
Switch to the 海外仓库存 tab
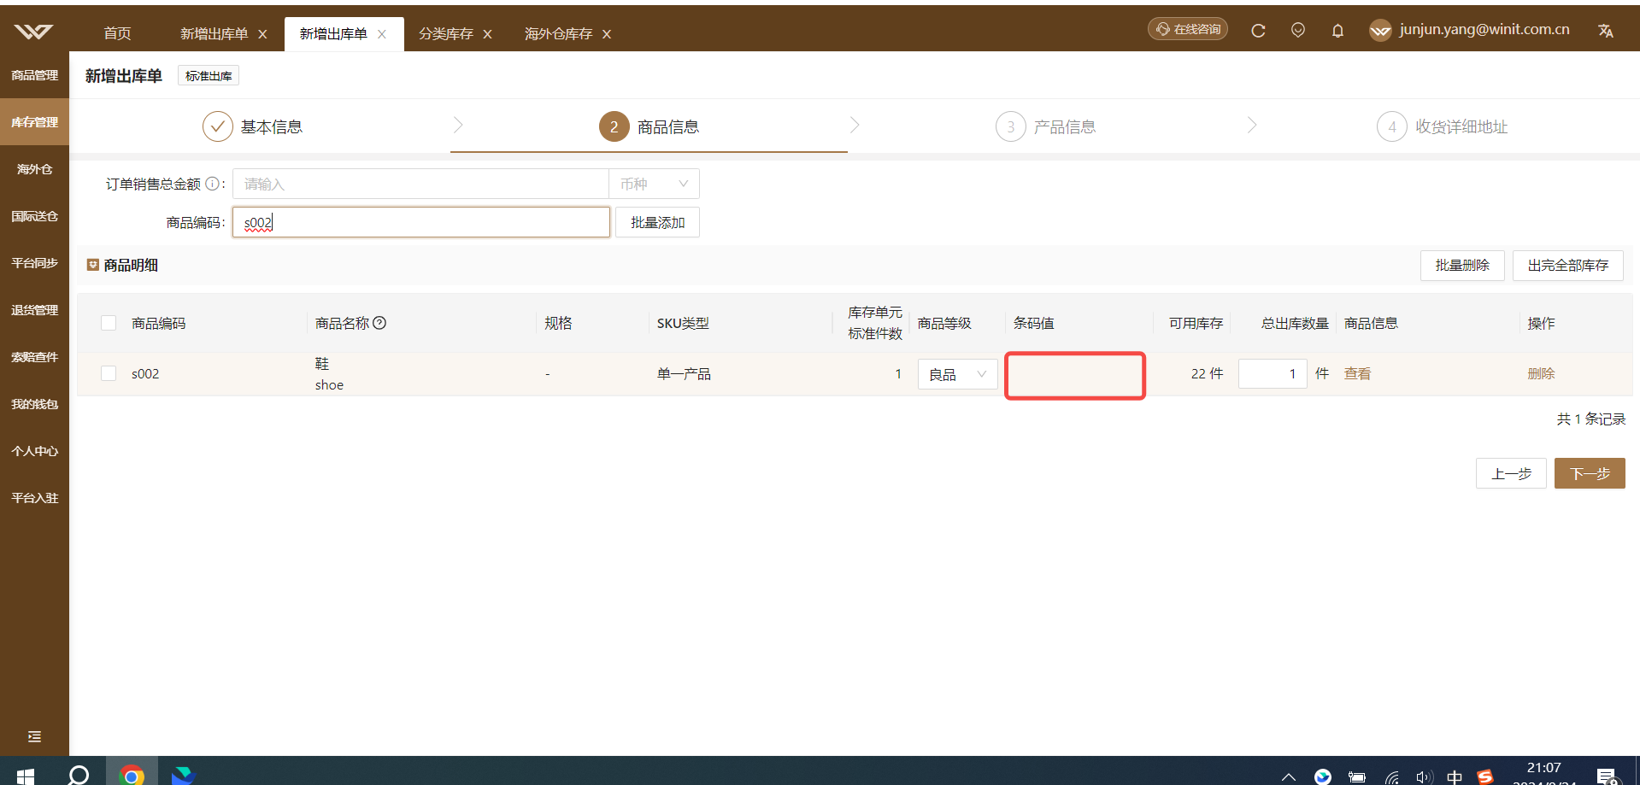558,34
